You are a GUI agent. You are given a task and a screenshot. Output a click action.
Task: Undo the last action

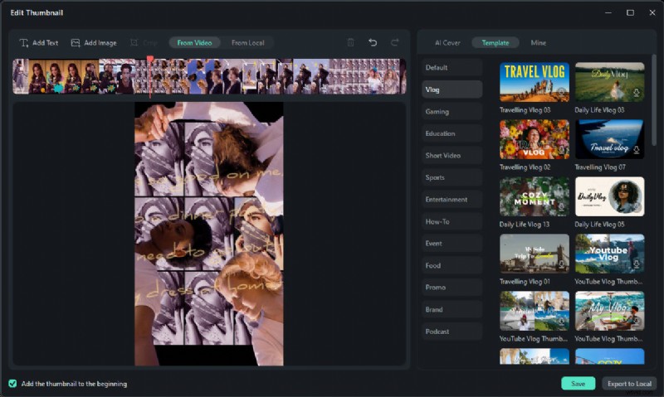coord(373,42)
